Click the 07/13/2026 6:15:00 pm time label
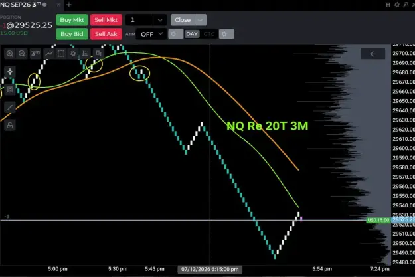The image size is (415, 277). tap(210, 269)
